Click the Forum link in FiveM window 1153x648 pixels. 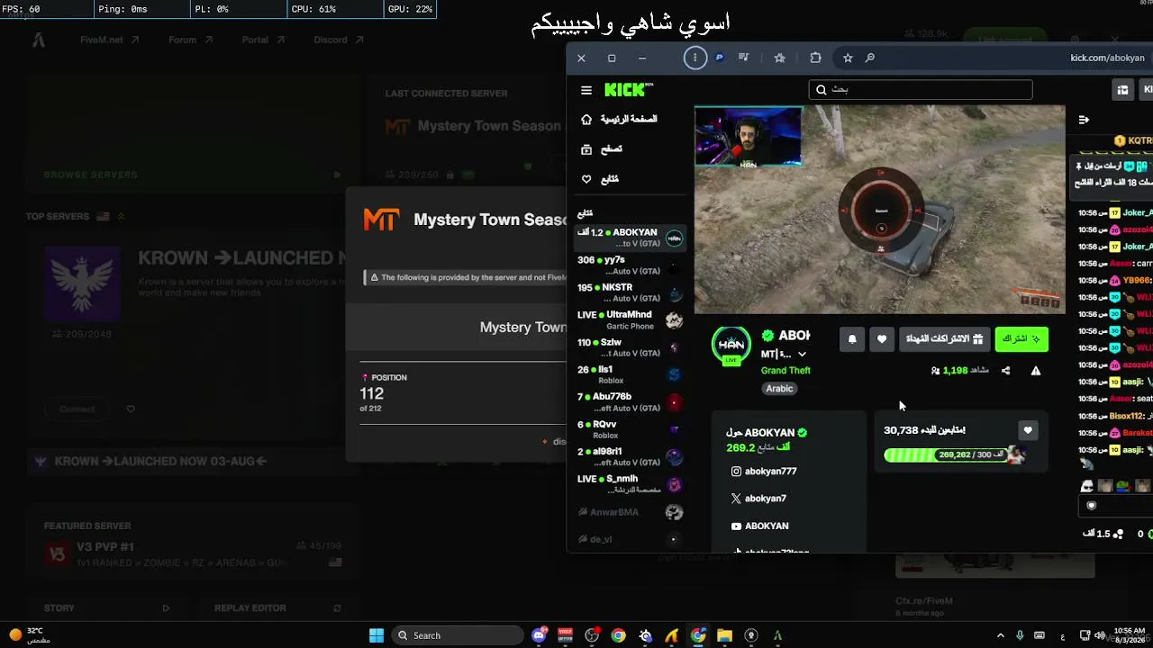[190, 40]
